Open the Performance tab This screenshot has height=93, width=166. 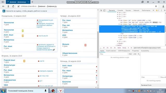click(146, 10)
